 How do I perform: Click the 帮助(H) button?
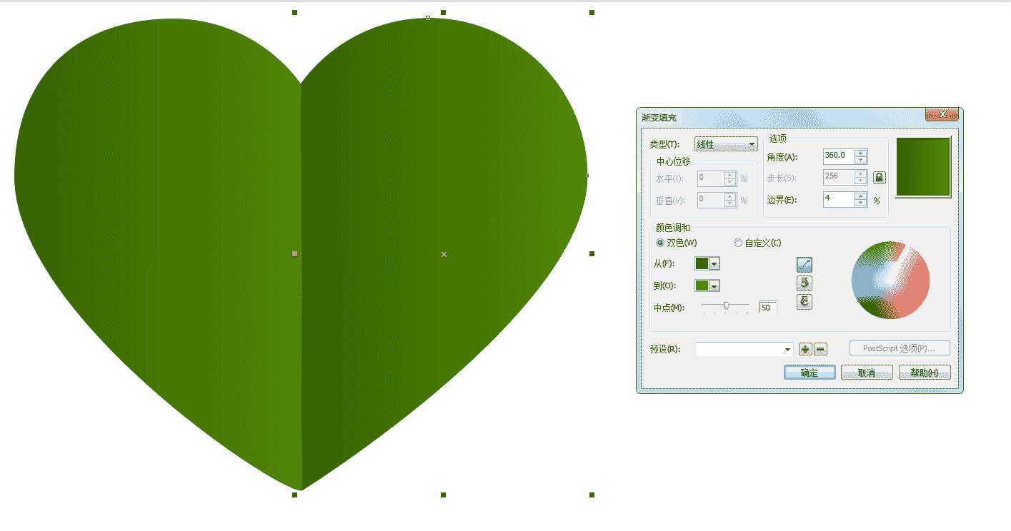[925, 373]
